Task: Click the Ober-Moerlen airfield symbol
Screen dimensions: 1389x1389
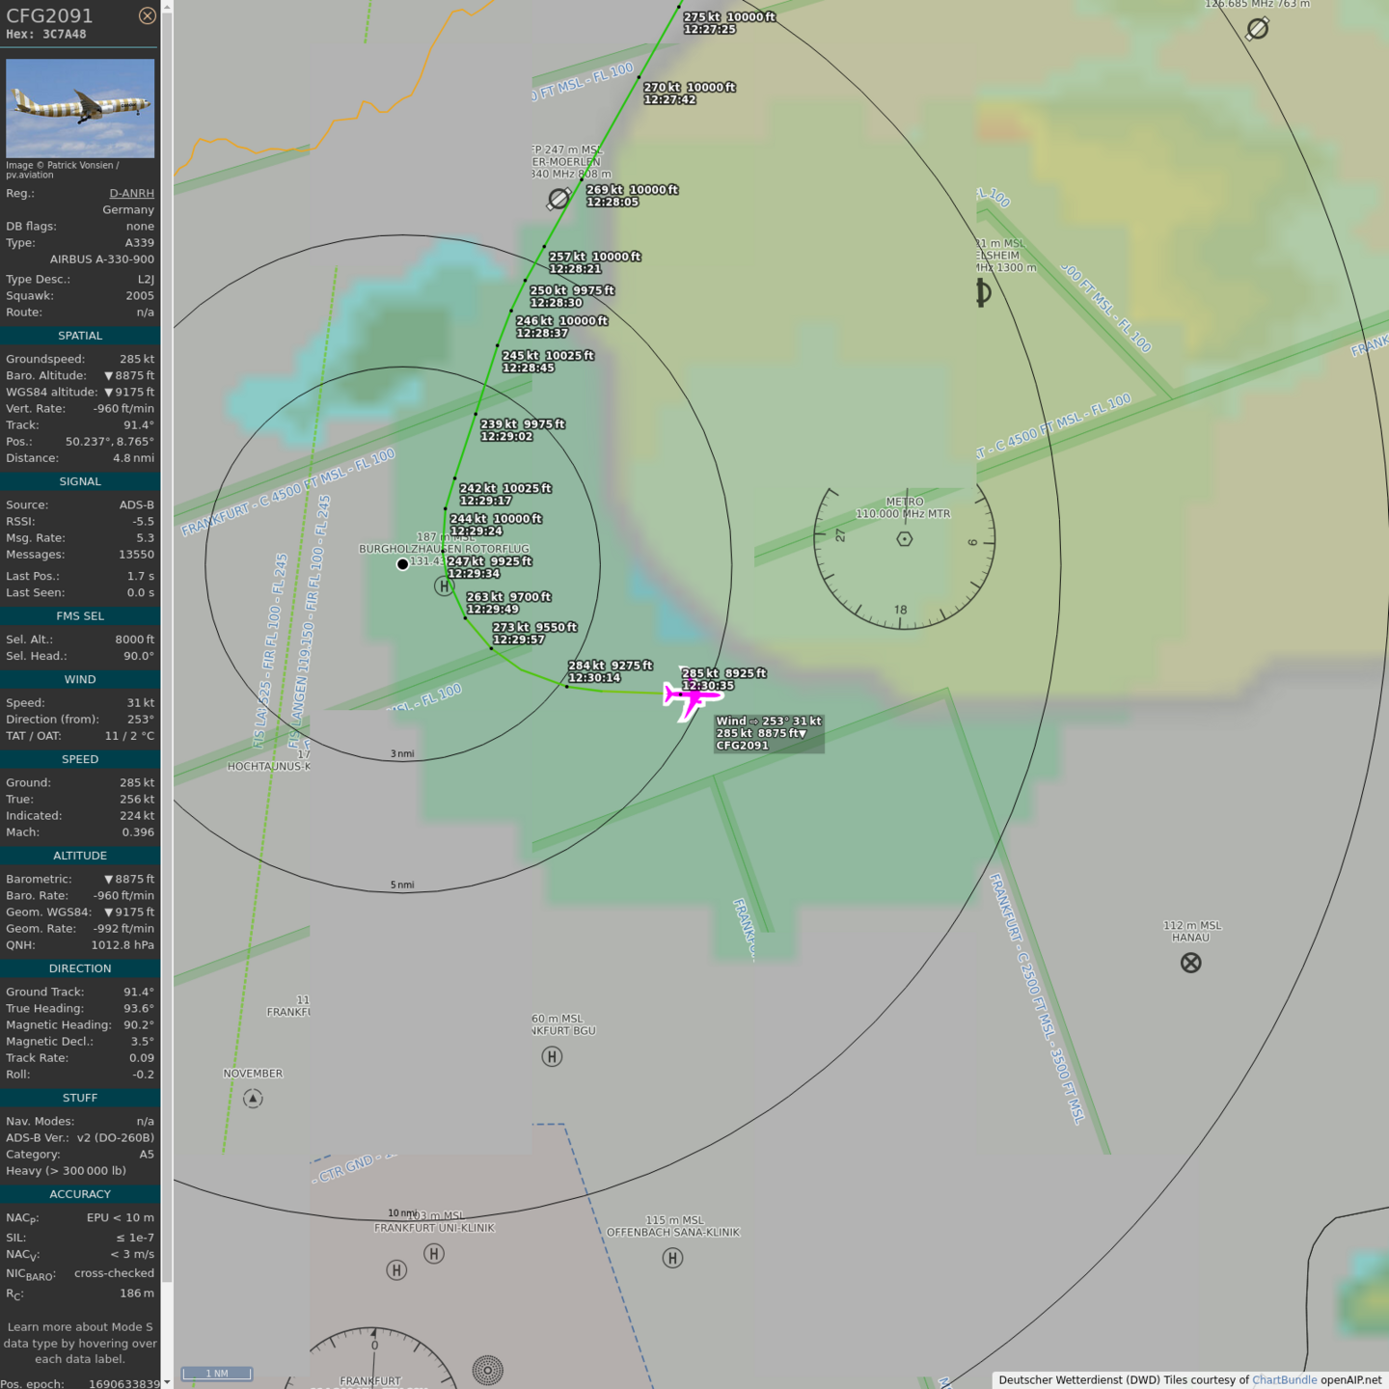Action: tap(558, 199)
